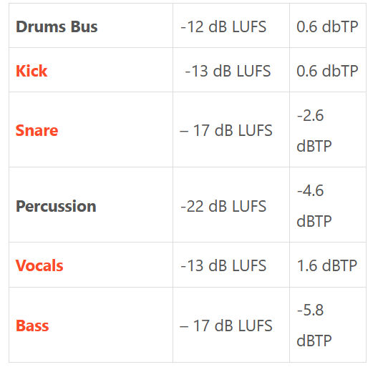The width and height of the screenshot is (378, 367).
Task: Click the -2.6 dBTP Snare peak value
Action: (314, 131)
